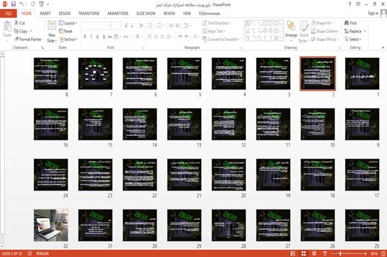The height and width of the screenshot is (257, 387).
Task: Switch to Reading View in status bar
Action: [314, 253]
